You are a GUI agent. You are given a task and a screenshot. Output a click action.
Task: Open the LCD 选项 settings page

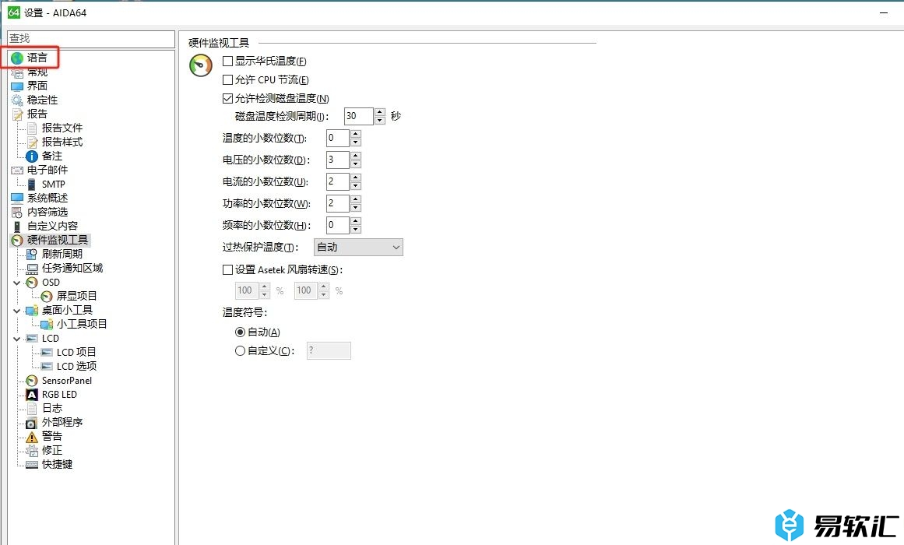[x=76, y=366]
